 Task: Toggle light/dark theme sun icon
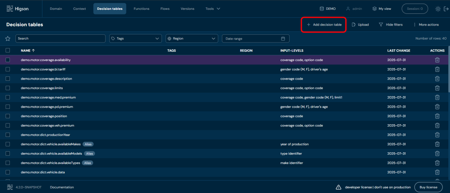pos(438,9)
